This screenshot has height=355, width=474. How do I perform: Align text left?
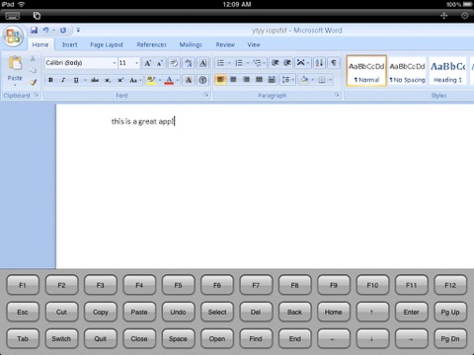tap(220, 80)
